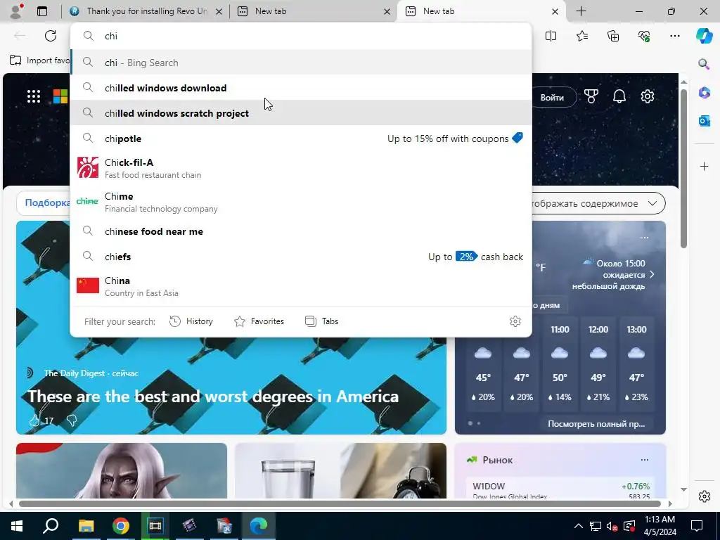Image resolution: width=720 pixels, height=540 pixels.
Task: Open the Edge profile icon
Action: pos(17,11)
